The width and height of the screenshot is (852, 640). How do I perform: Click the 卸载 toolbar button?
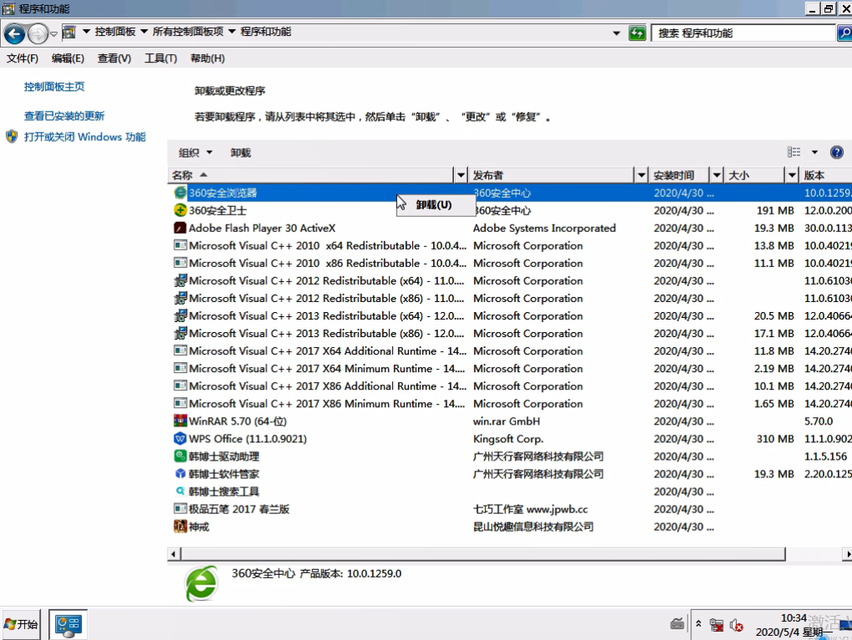240,153
